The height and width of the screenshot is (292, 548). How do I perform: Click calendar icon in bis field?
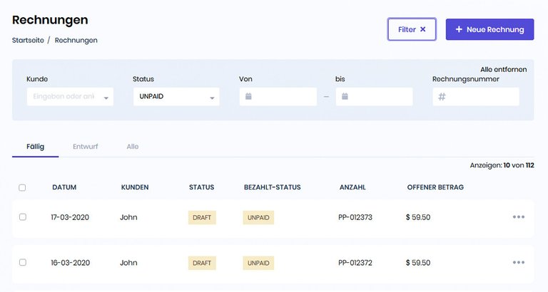coord(345,96)
